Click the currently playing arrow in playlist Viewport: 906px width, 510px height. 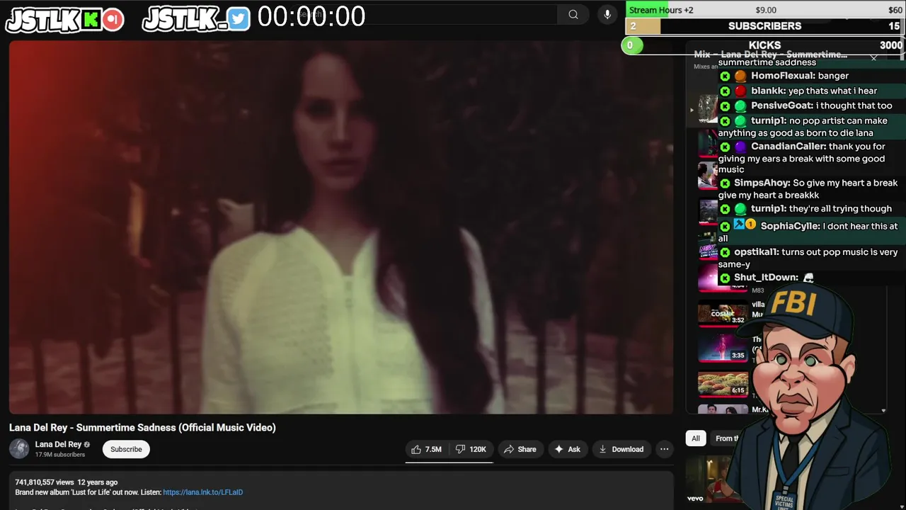[692, 110]
